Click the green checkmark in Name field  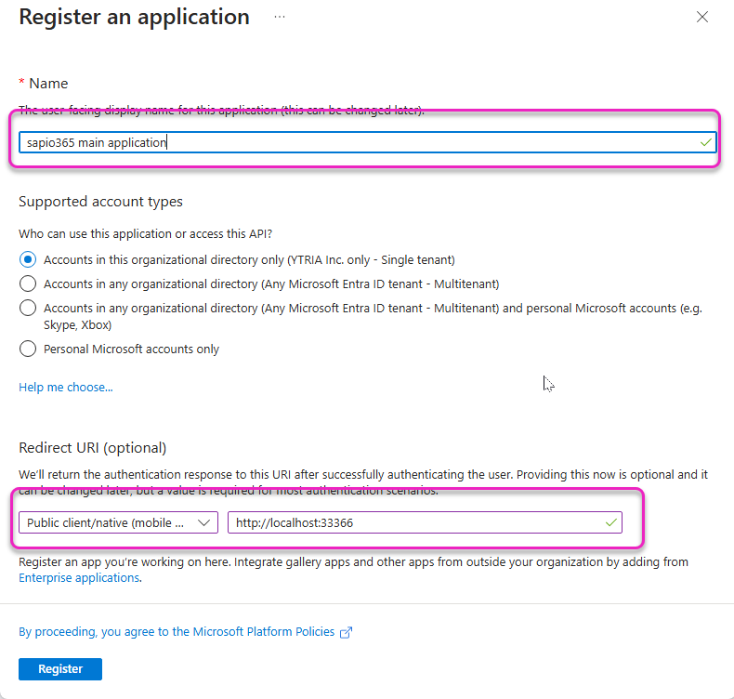[705, 142]
